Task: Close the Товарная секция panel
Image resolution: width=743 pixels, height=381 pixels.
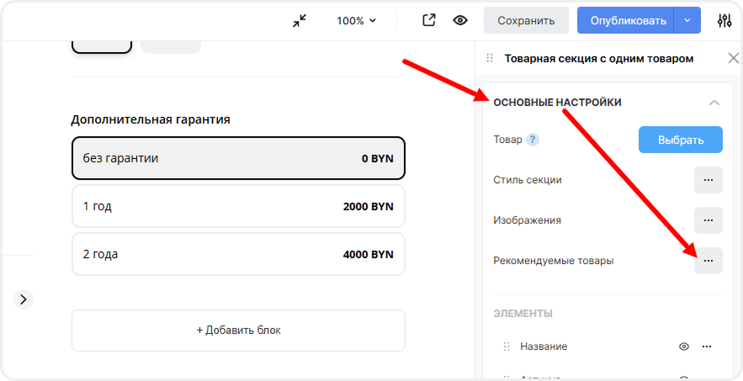Action: [733, 59]
